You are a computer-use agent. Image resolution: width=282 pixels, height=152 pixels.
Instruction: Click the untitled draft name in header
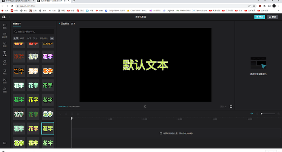click(141, 17)
